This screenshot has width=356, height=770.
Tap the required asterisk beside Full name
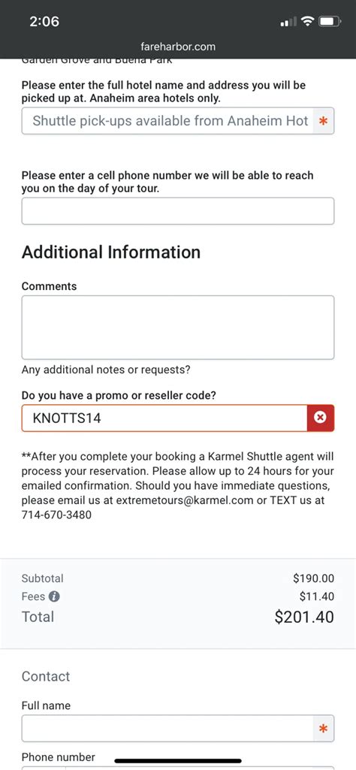pyautogui.click(x=323, y=728)
